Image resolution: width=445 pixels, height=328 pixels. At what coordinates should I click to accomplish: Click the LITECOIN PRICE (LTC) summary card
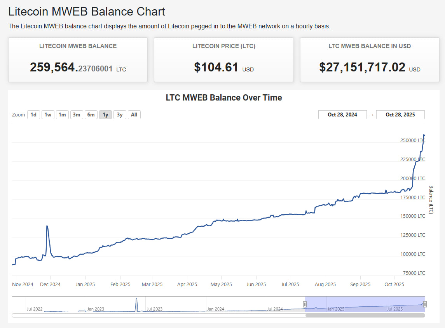pyautogui.click(x=224, y=59)
